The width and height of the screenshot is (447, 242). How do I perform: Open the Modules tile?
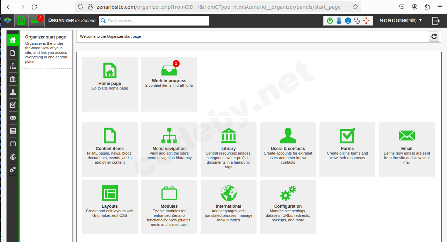pyautogui.click(x=169, y=207)
